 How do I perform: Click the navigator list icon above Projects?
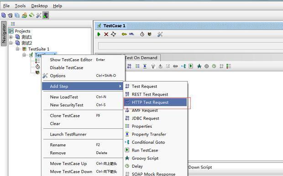tap(13, 24)
